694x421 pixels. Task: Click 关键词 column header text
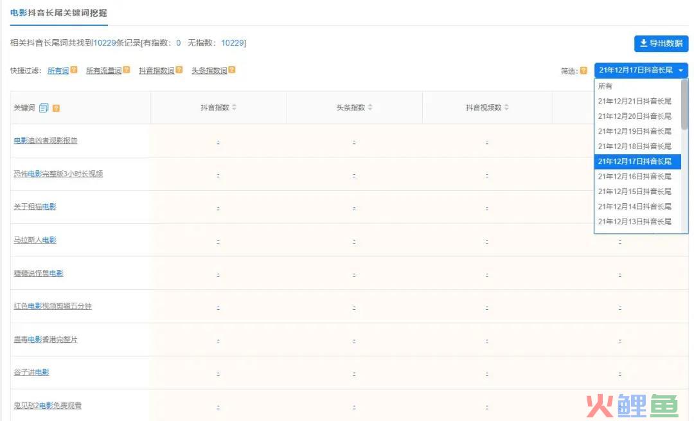pos(24,107)
